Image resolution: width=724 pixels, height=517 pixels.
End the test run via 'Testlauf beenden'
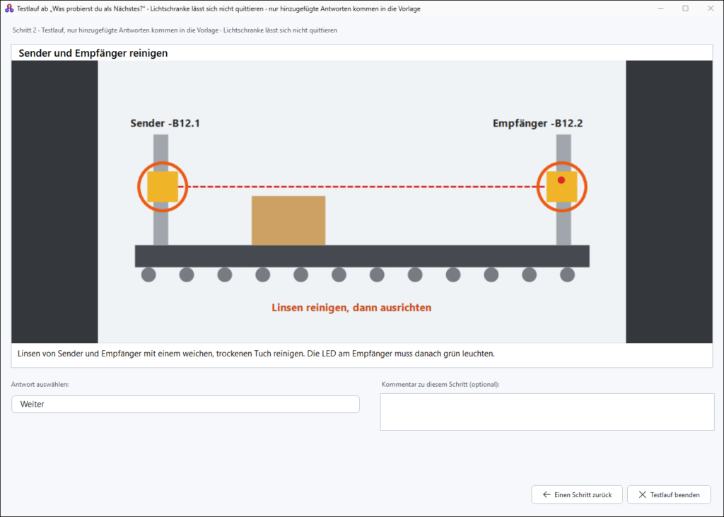pos(669,494)
